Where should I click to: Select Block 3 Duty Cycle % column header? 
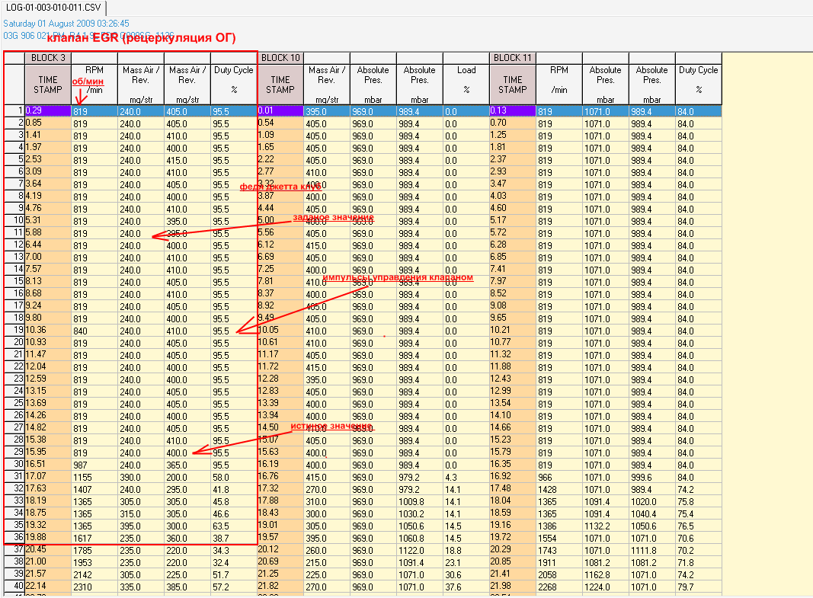coord(234,85)
